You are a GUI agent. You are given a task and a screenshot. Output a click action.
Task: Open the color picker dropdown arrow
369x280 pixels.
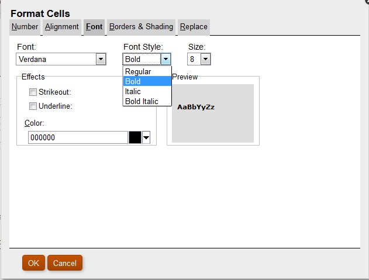coord(146,137)
